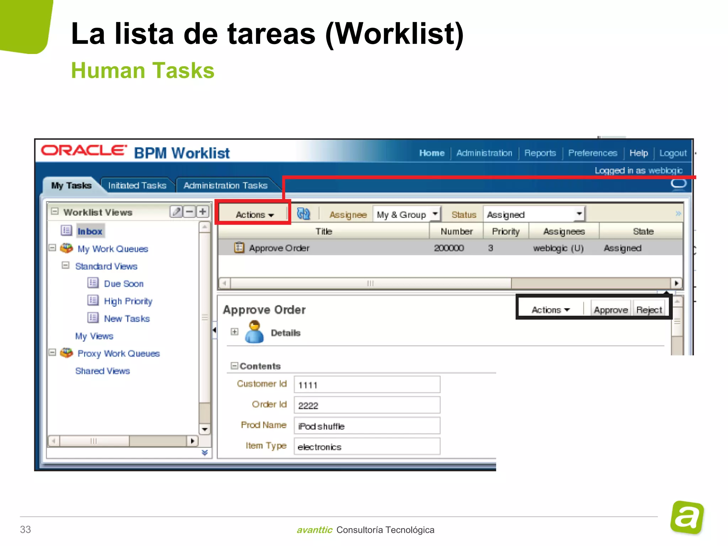Click the double chevron toolbar overflow icon

tap(678, 214)
